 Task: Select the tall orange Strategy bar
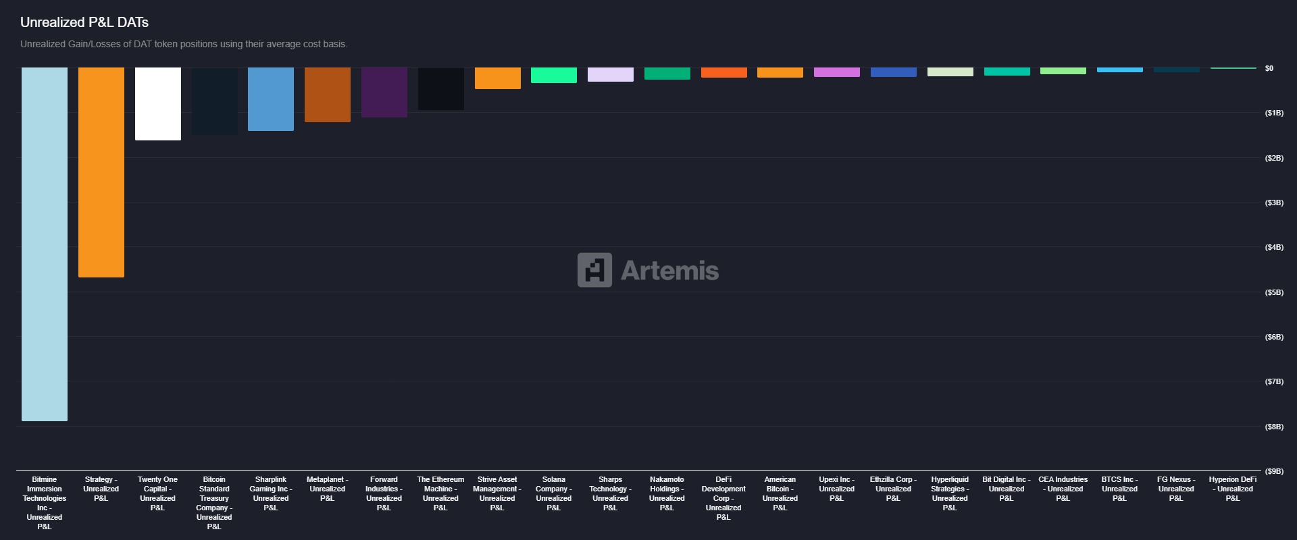[x=101, y=172]
